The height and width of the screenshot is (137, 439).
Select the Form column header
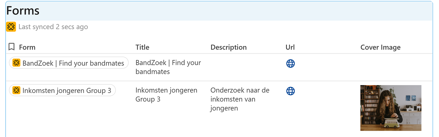pyautogui.click(x=27, y=47)
